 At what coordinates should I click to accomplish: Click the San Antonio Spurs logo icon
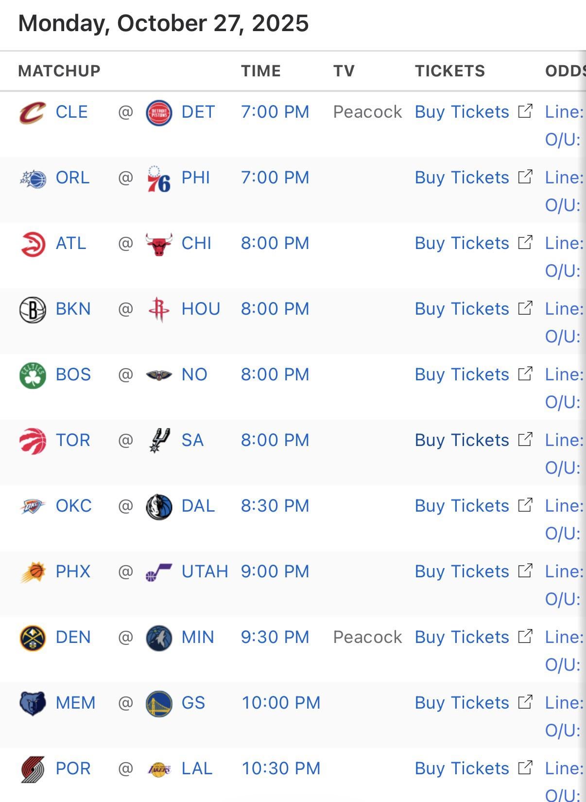[x=159, y=441]
